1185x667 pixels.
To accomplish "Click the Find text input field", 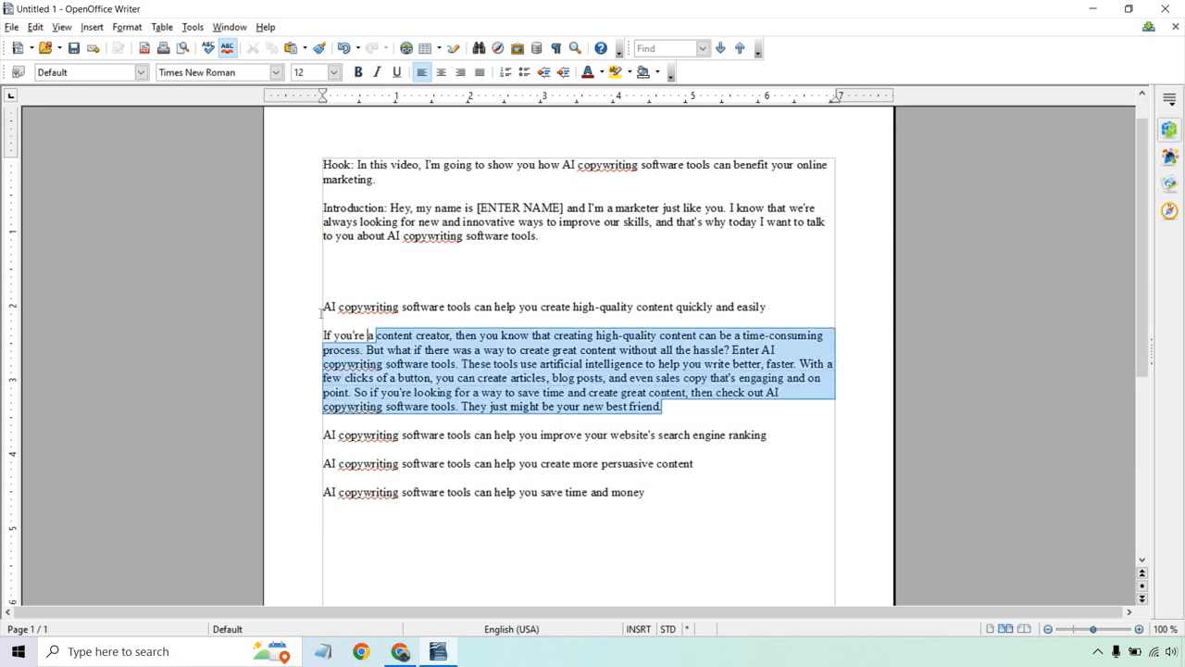I will (x=665, y=48).
